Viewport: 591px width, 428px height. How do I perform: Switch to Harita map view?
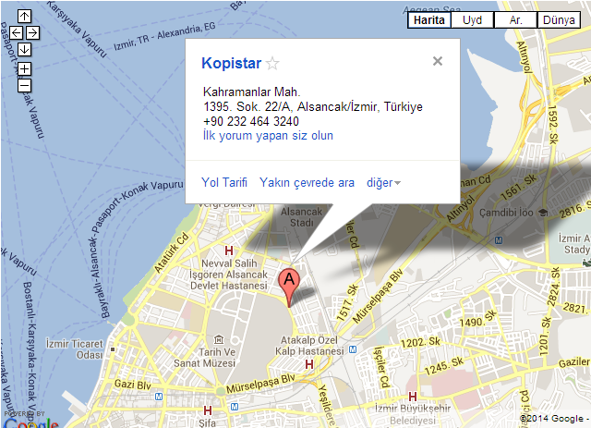pos(428,20)
